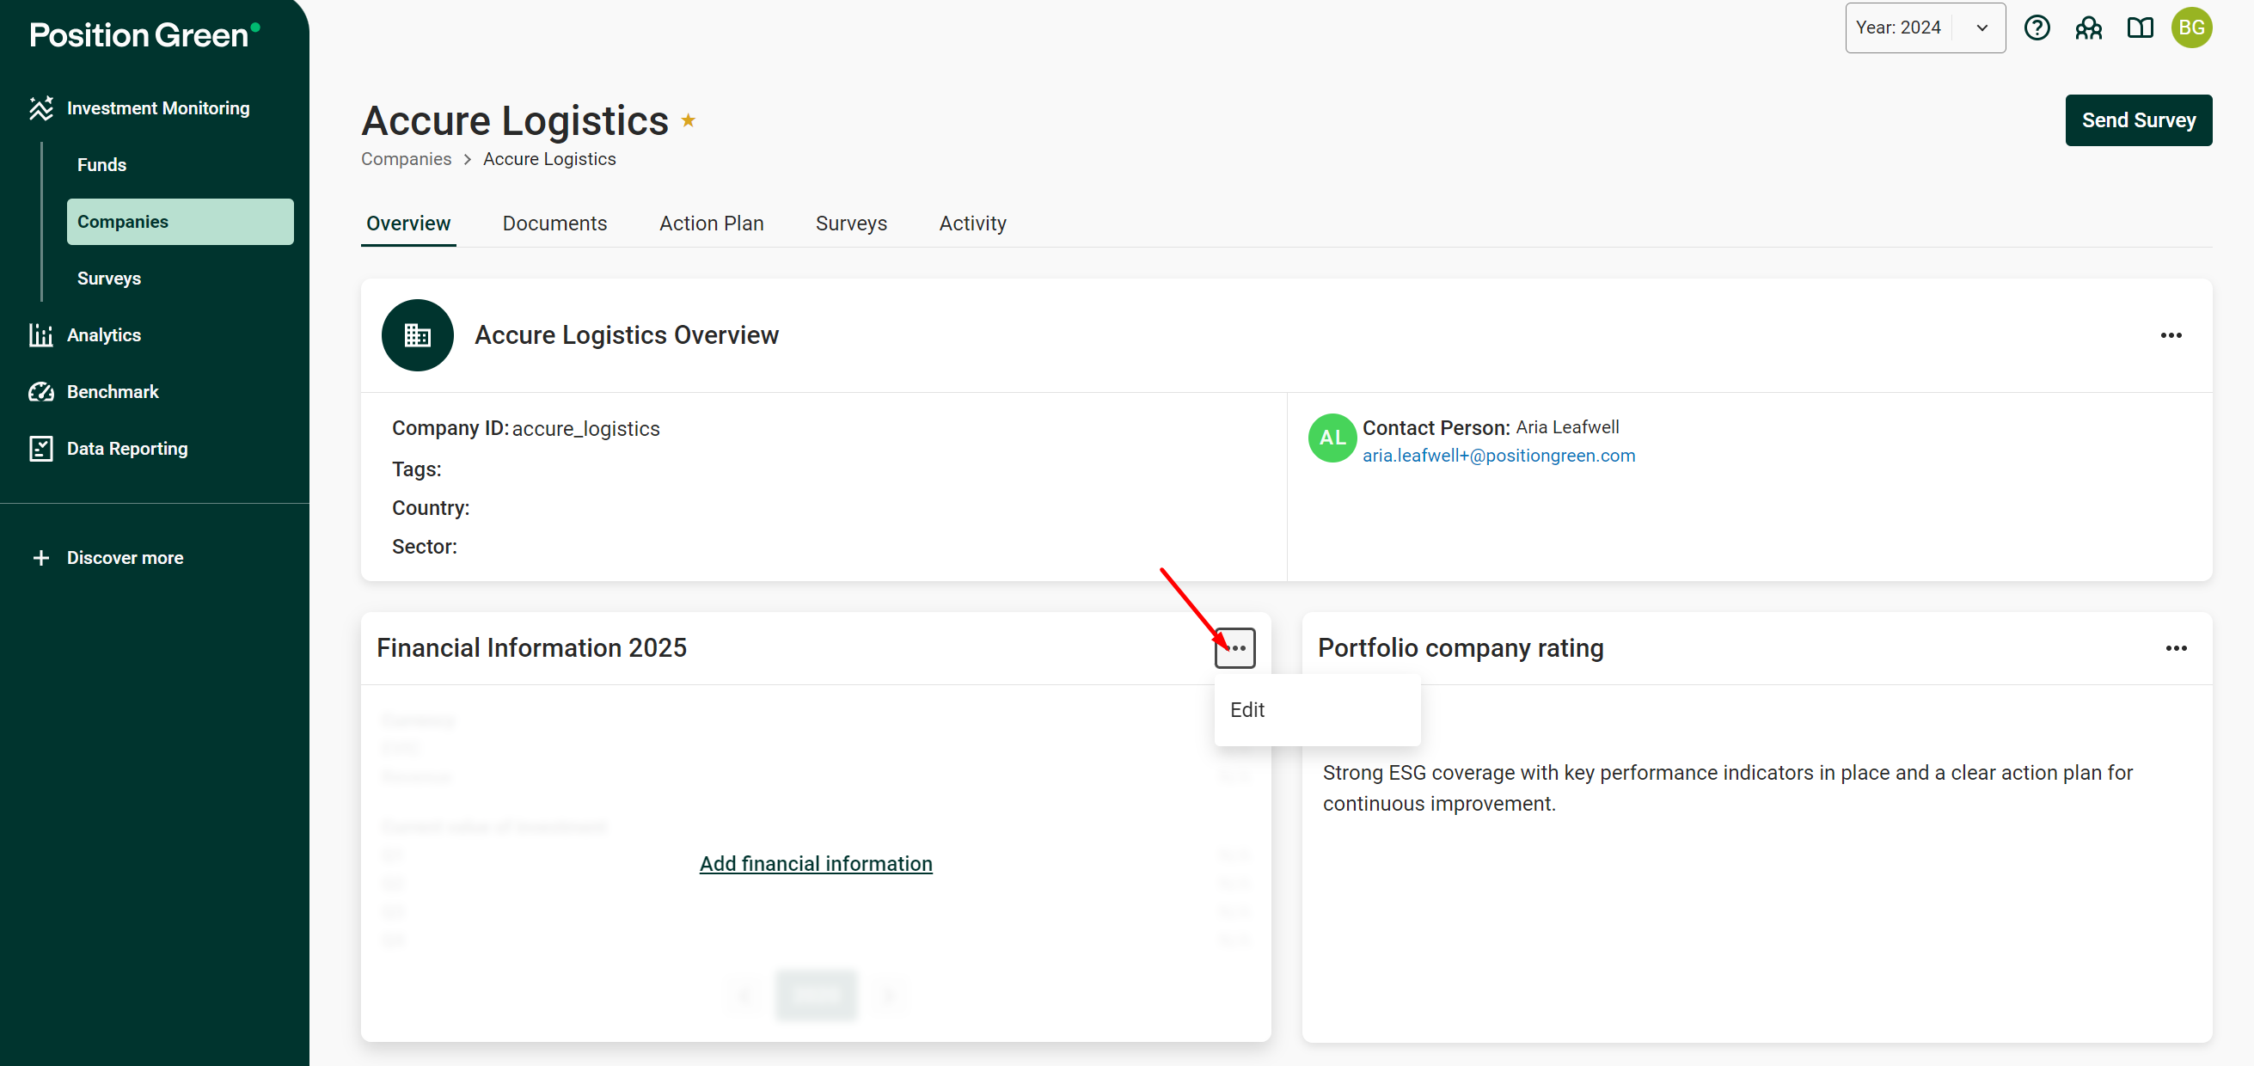Click the accure_logistics company ID value
This screenshot has width=2254, height=1066.
[585, 429]
